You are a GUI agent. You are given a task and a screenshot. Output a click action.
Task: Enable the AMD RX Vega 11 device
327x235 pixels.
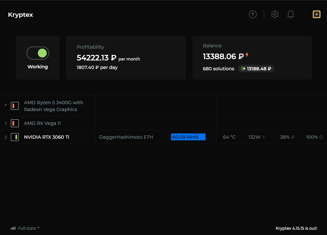(15, 123)
